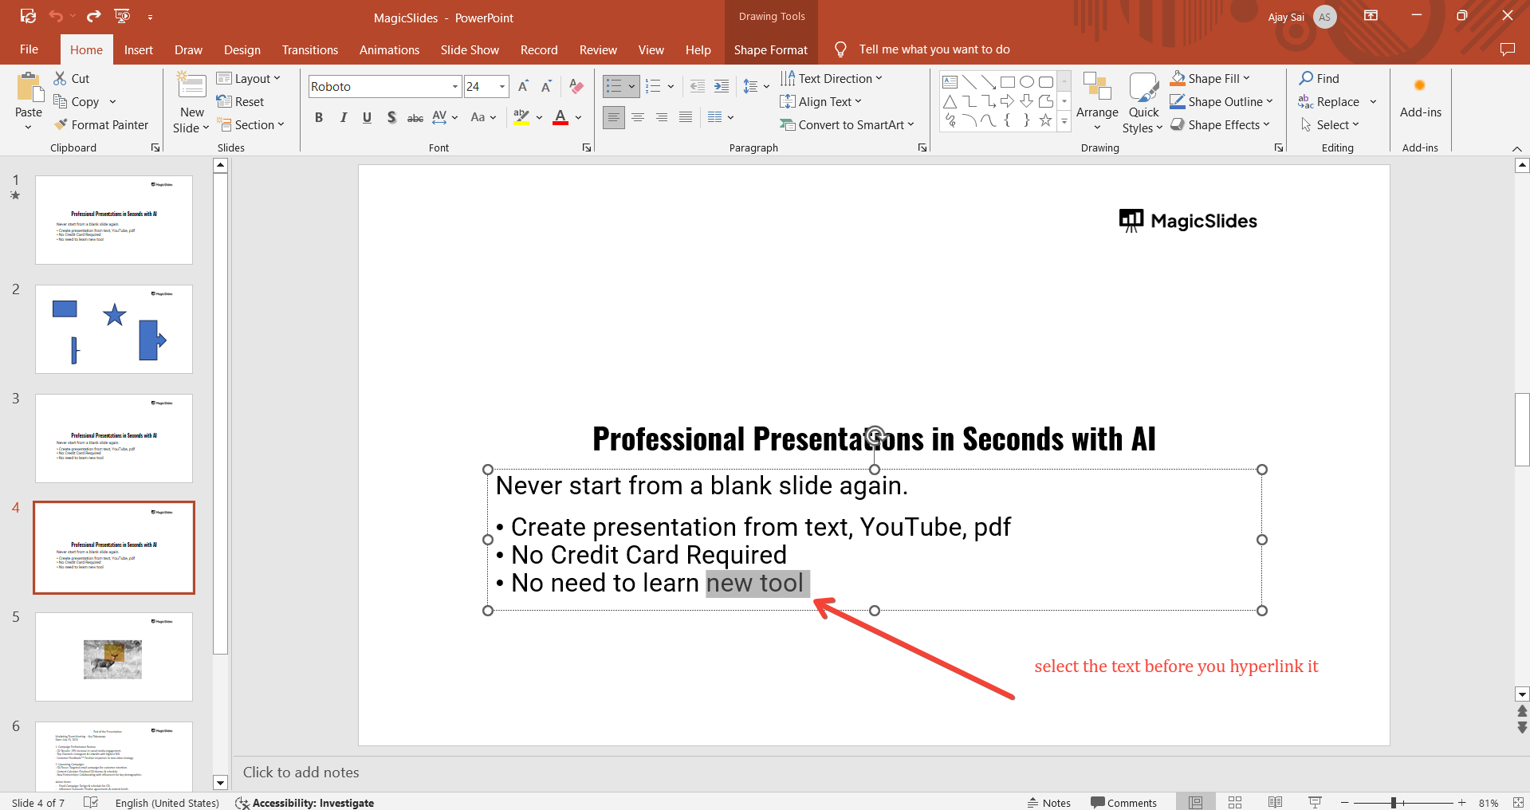Center the paragraph text

pos(638,117)
